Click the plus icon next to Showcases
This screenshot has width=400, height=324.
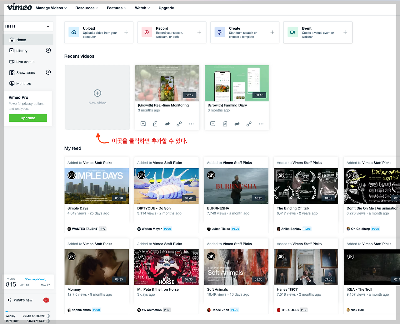[48, 72]
